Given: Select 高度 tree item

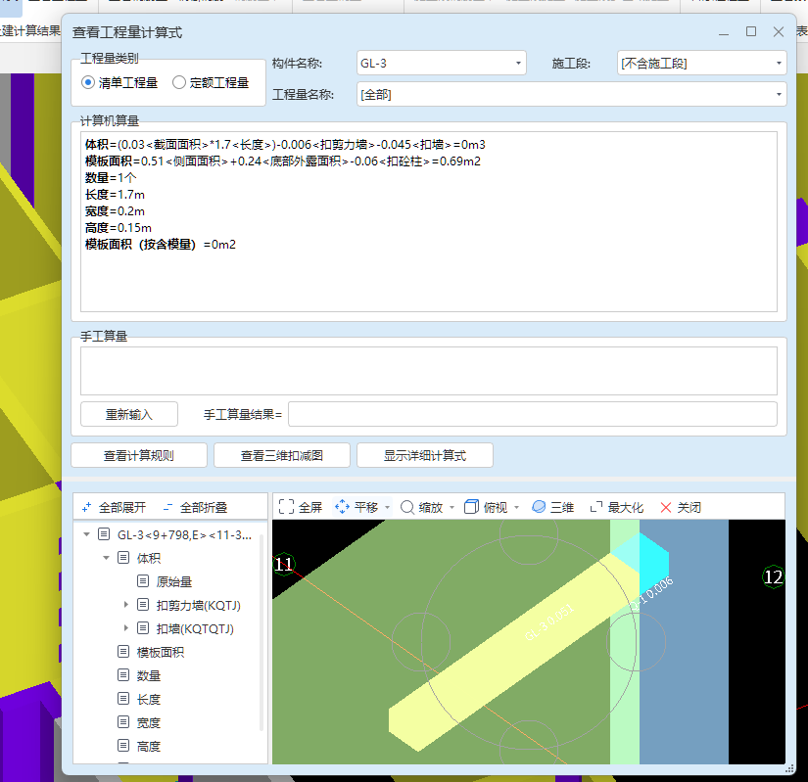Looking at the screenshot, I should click(x=149, y=746).
